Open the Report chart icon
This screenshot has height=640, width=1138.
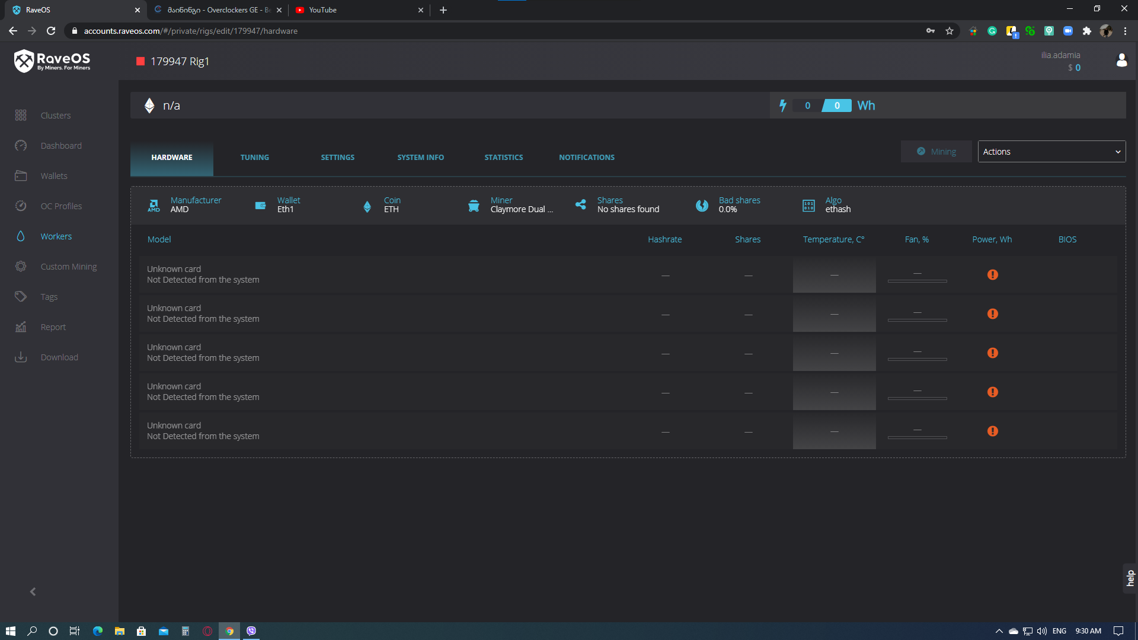(x=21, y=327)
